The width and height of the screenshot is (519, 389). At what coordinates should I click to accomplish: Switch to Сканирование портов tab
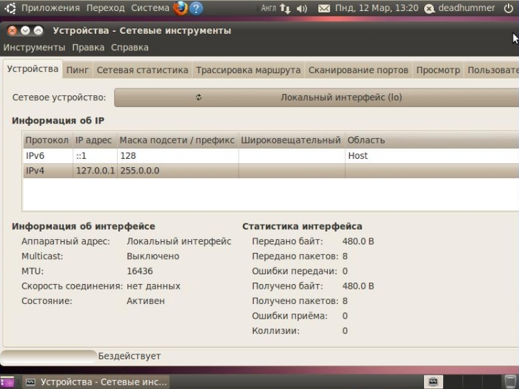point(358,70)
